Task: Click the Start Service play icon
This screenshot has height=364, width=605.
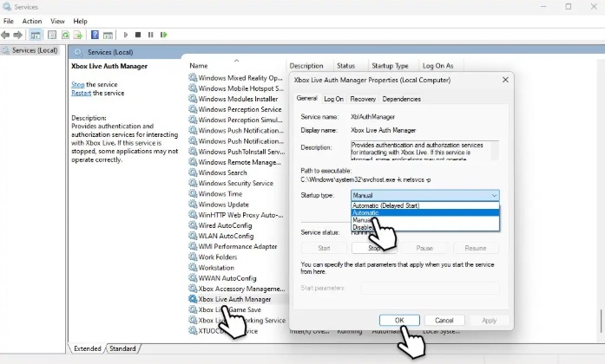Action: pos(125,35)
